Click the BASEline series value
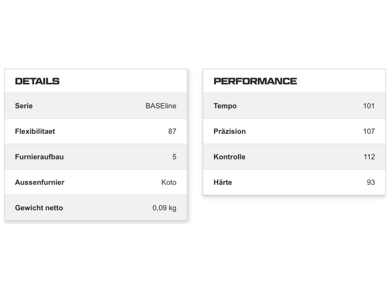The width and height of the screenshot is (388, 291). tap(161, 106)
